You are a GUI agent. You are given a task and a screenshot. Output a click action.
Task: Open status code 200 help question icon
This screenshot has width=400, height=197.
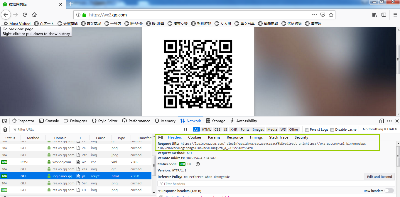(198, 164)
